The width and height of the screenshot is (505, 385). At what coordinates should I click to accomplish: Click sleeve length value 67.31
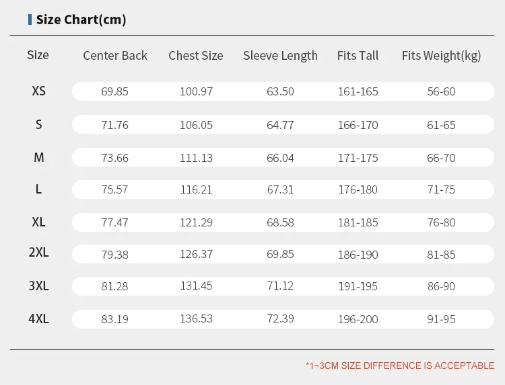[x=280, y=190]
